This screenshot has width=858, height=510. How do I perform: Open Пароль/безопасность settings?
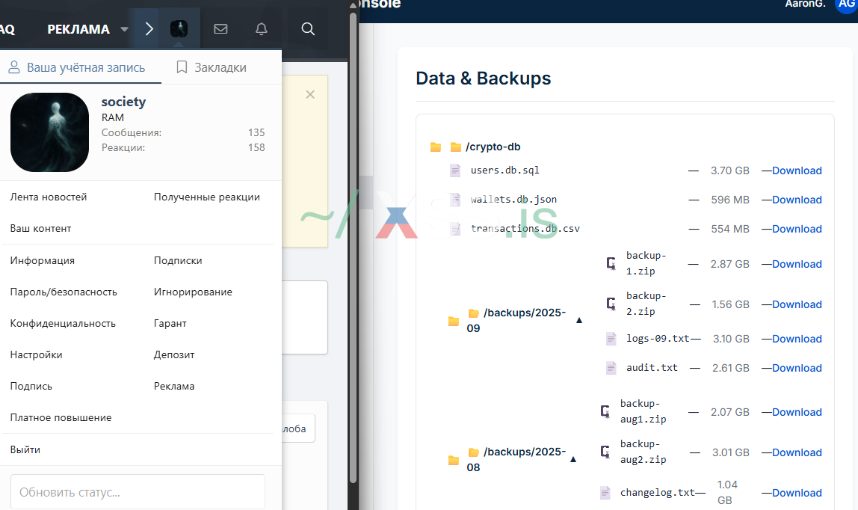click(64, 292)
